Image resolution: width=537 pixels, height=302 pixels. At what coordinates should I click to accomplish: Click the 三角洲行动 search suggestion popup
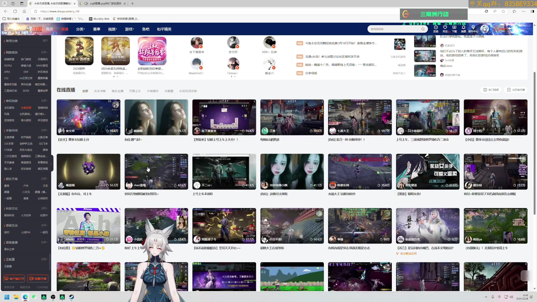point(434,14)
